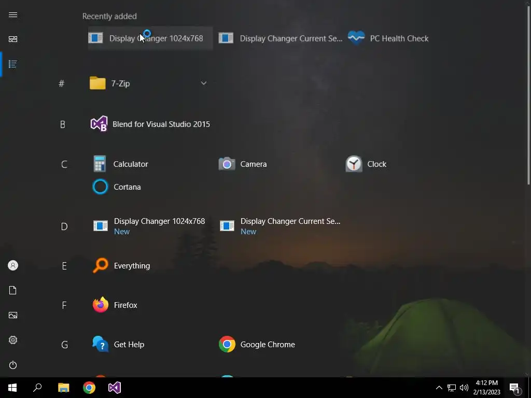
Task: Open the notification Action Center
Action: point(515,388)
